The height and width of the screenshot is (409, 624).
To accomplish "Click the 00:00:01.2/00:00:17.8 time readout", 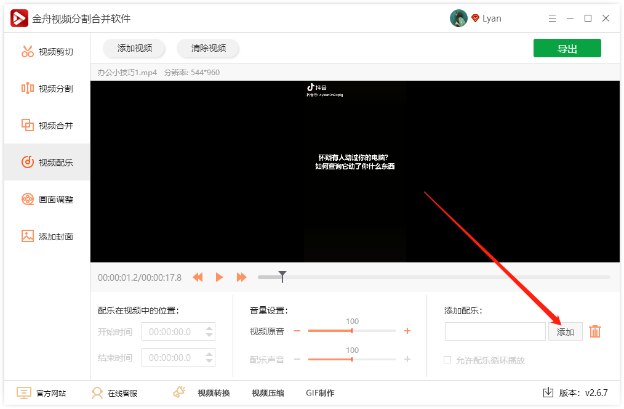I will pos(140,278).
